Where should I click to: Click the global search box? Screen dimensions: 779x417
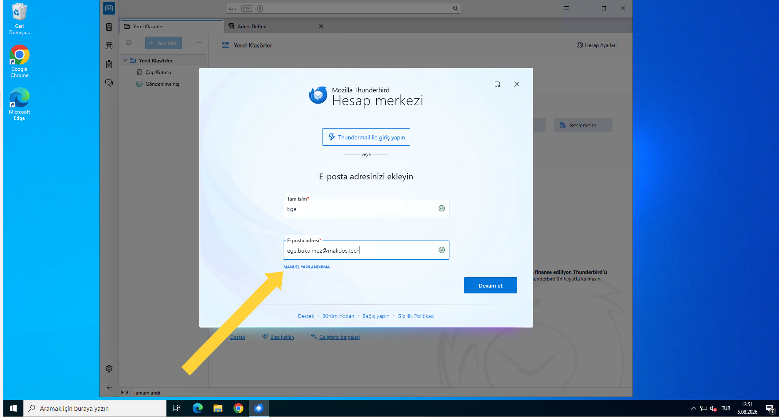(x=343, y=8)
